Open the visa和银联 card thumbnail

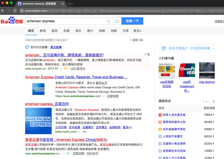pos(167,70)
